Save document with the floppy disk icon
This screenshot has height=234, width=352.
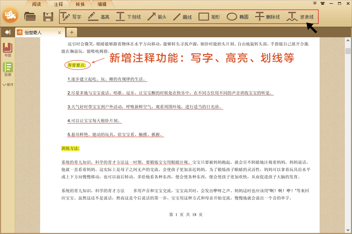(x=48, y=17)
